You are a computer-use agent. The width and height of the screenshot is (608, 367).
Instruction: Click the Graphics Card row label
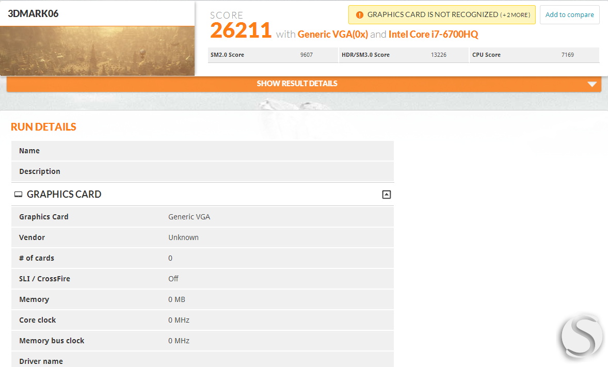point(44,217)
